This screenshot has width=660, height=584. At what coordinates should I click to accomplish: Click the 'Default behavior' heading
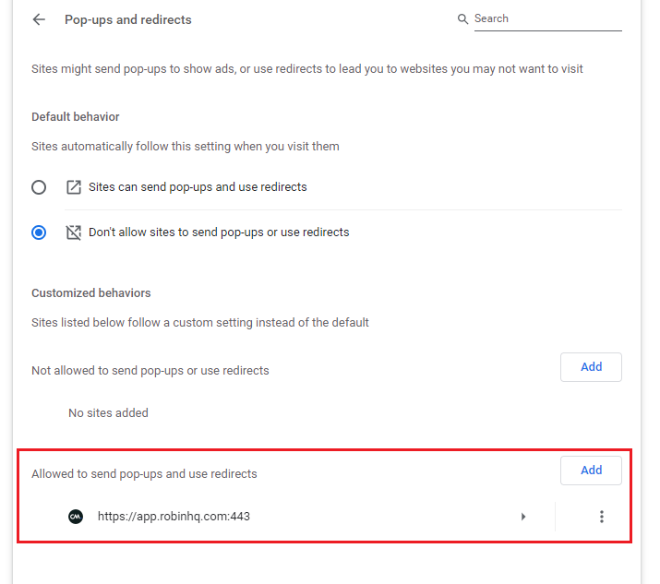coord(76,117)
